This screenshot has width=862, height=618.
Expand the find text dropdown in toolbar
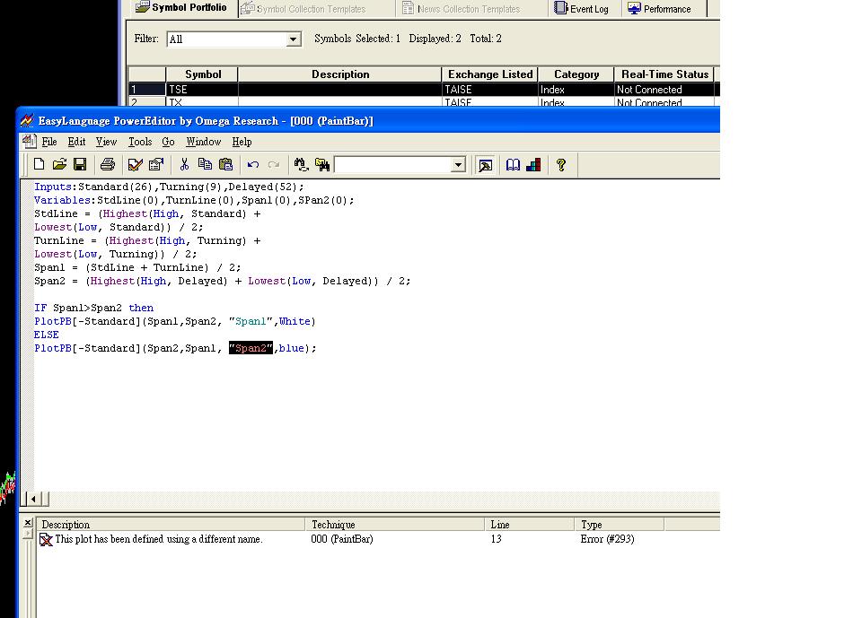(457, 165)
